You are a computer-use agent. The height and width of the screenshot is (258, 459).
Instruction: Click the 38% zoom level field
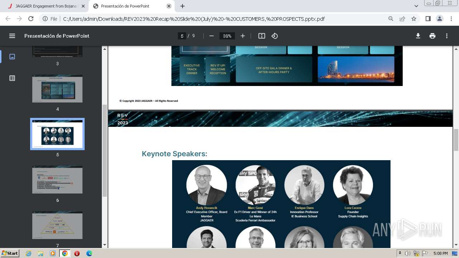(x=227, y=36)
